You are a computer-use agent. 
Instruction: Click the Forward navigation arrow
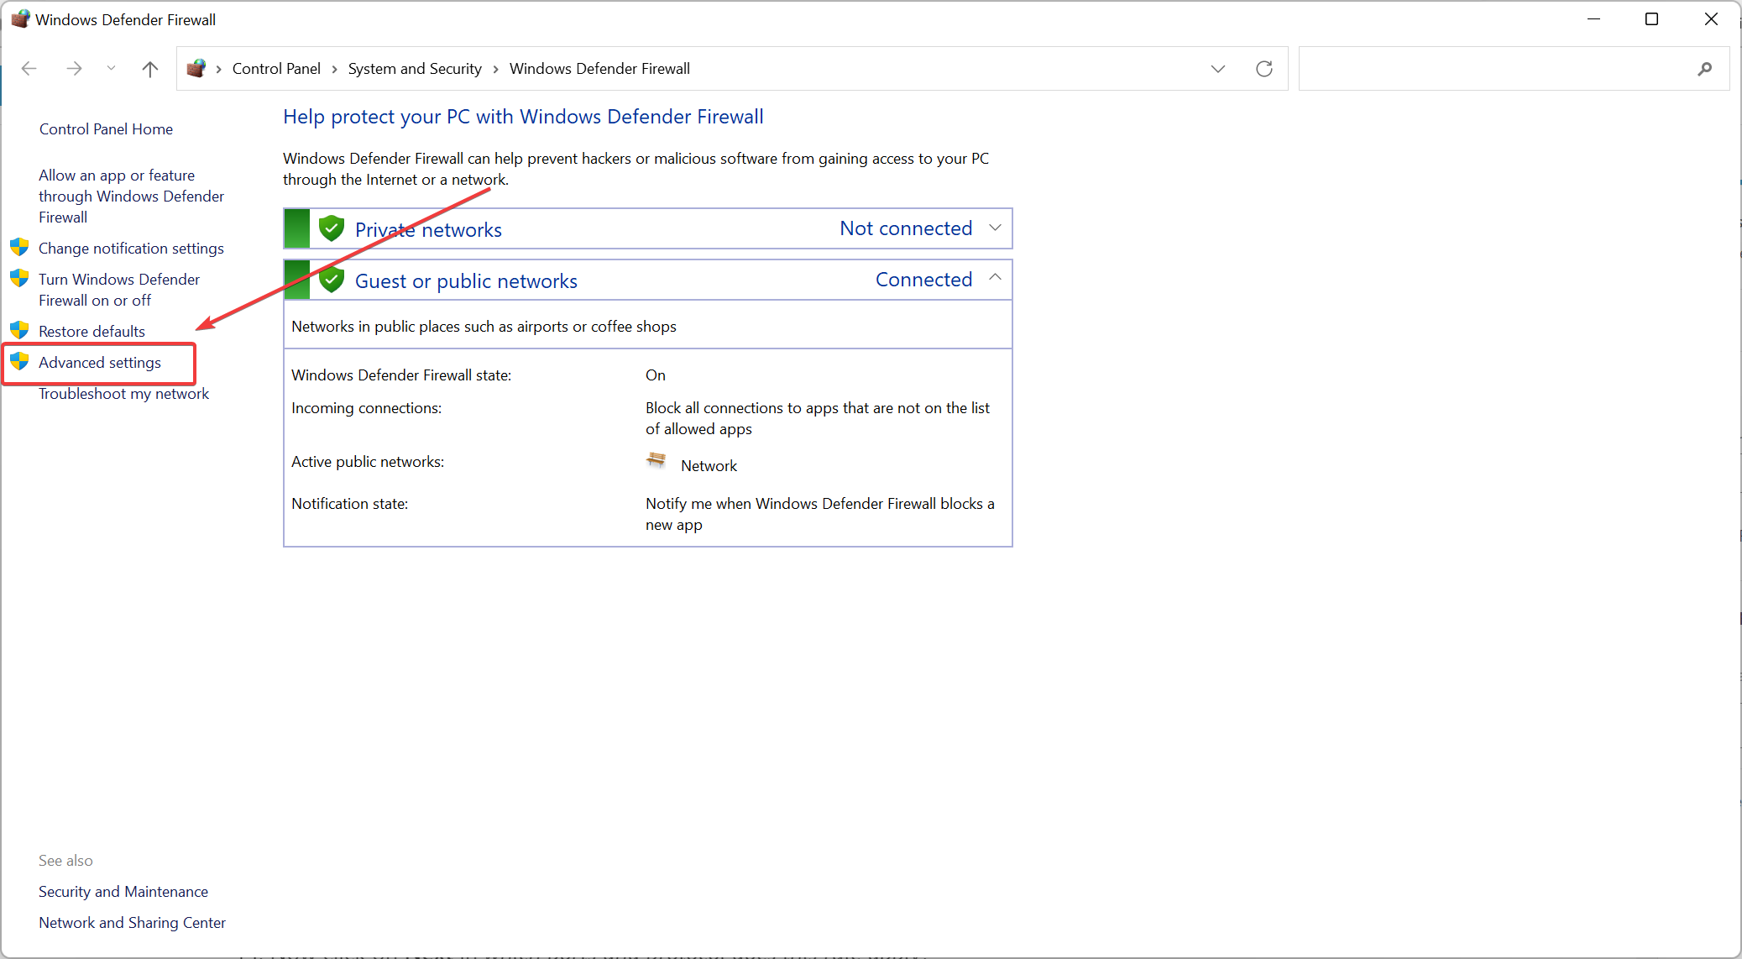coord(74,69)
